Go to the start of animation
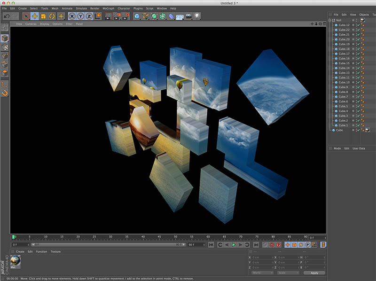 (x=211, y=245)
